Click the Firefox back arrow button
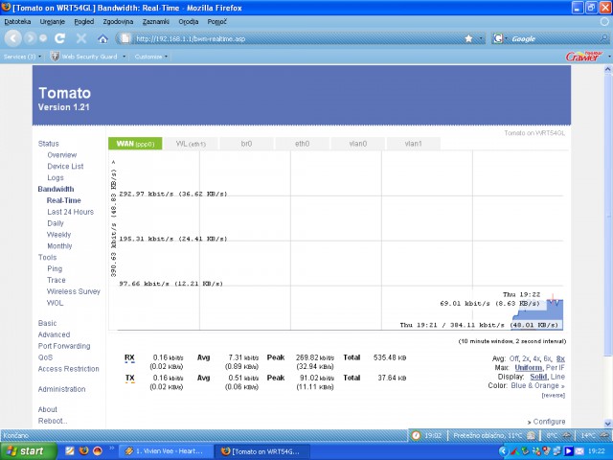The image size is (613, 460). click(x=12, y=38)
